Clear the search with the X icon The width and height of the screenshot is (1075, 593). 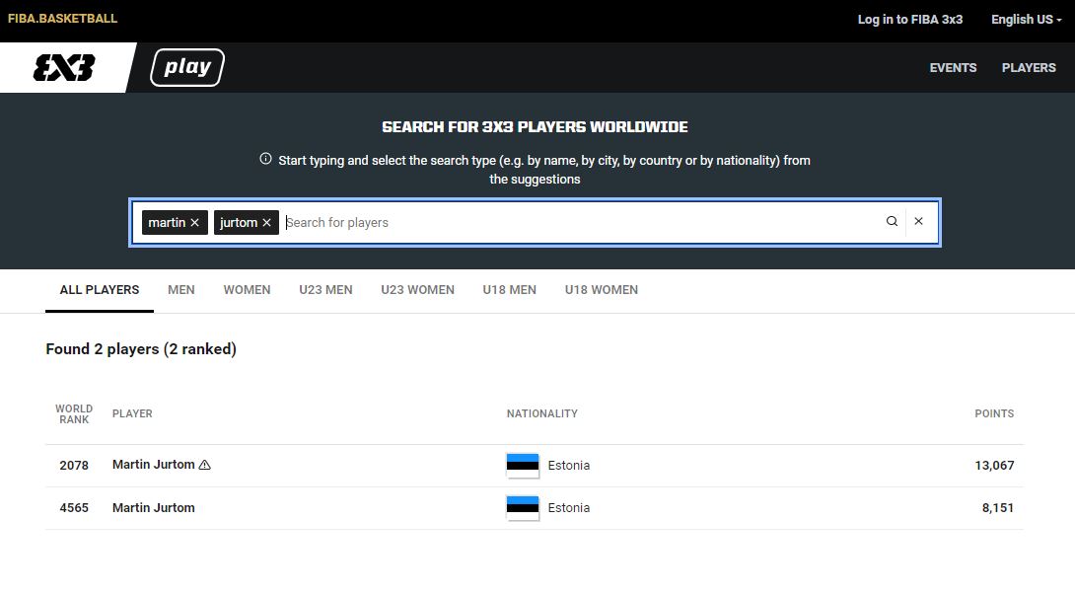tap(918, 222)
